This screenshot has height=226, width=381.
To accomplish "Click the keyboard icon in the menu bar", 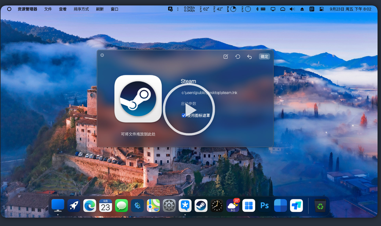I will [x=263, y=9].
